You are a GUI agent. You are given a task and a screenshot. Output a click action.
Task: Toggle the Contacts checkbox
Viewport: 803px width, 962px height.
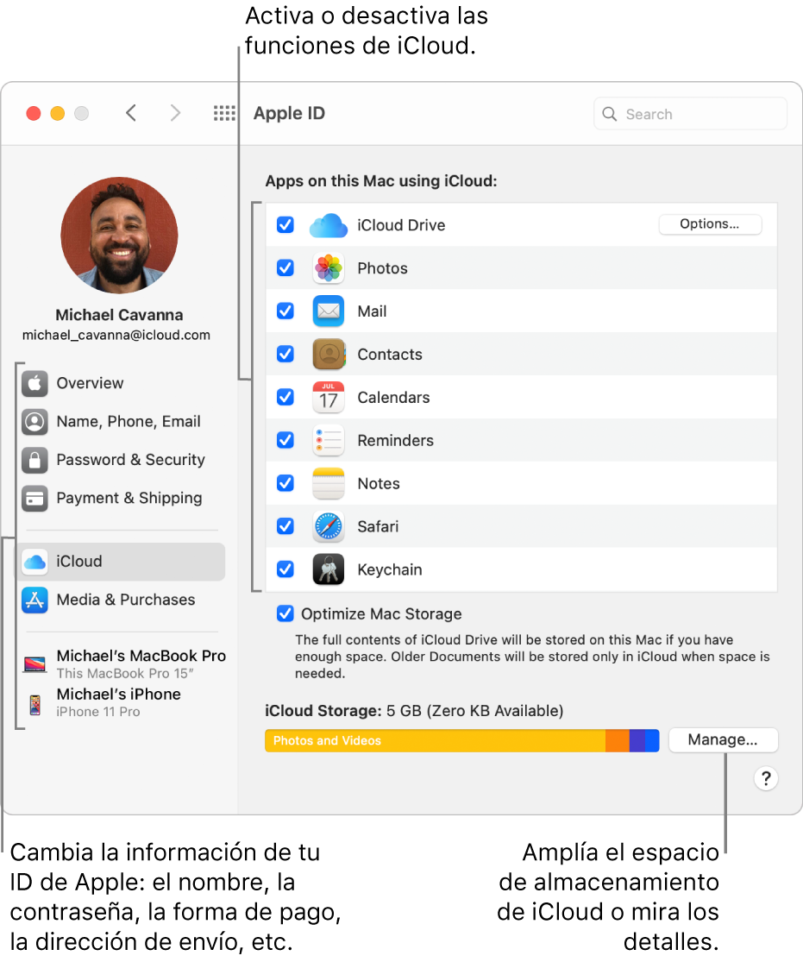[285, 354]
